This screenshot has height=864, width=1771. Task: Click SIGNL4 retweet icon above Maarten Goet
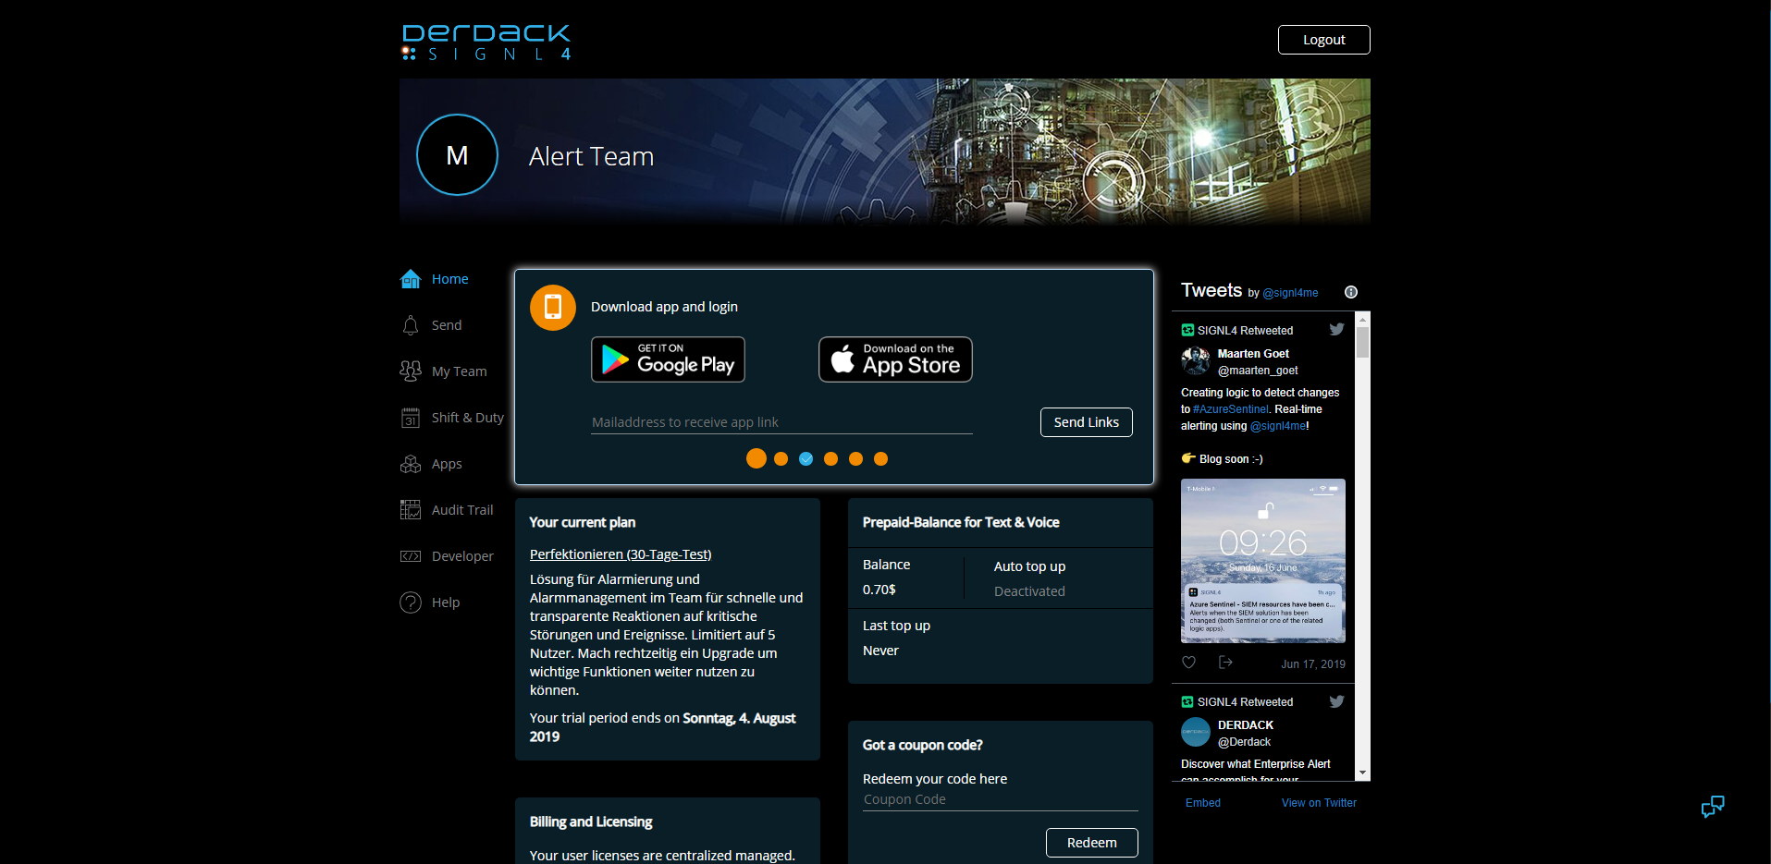pyautogui.click(x=1187, y=330)
